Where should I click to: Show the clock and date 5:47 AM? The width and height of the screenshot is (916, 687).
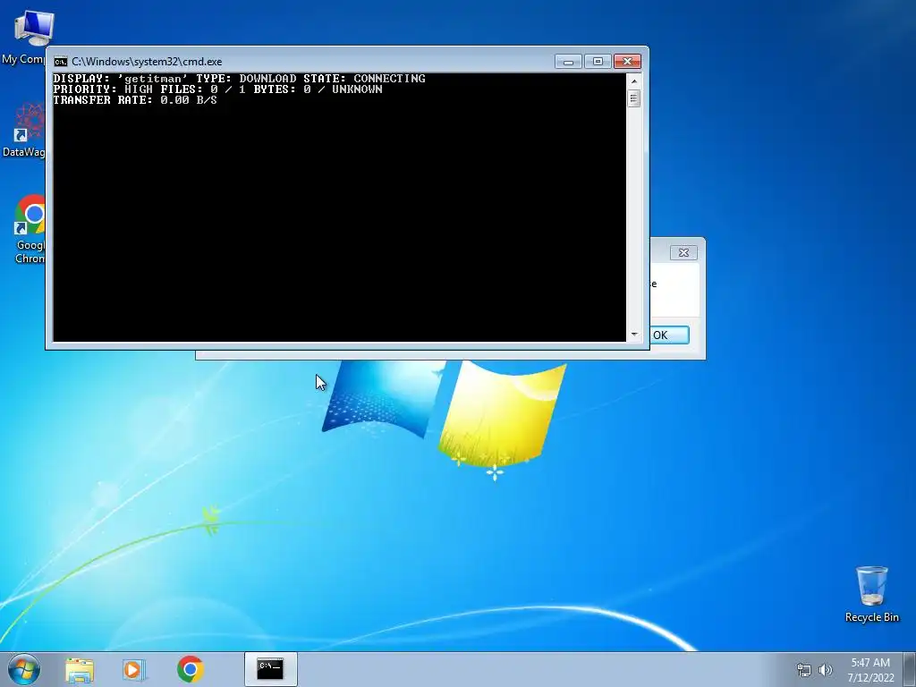click(870, 670)
